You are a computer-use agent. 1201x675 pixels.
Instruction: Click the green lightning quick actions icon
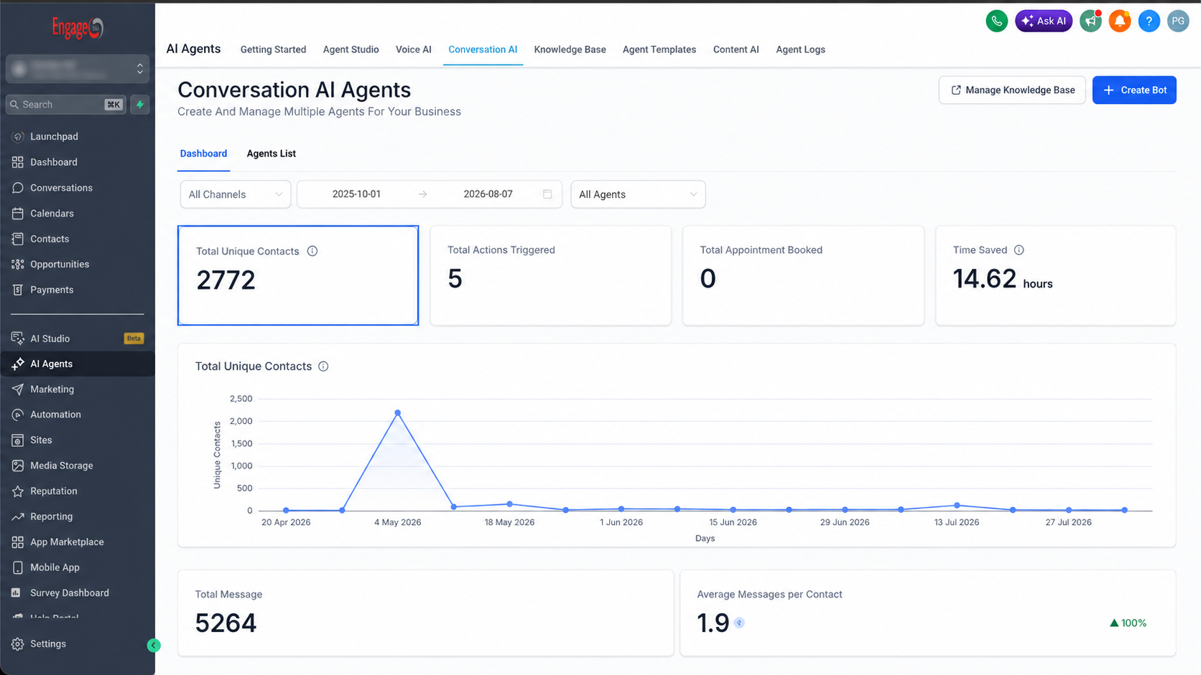click(x=140, y=105)
